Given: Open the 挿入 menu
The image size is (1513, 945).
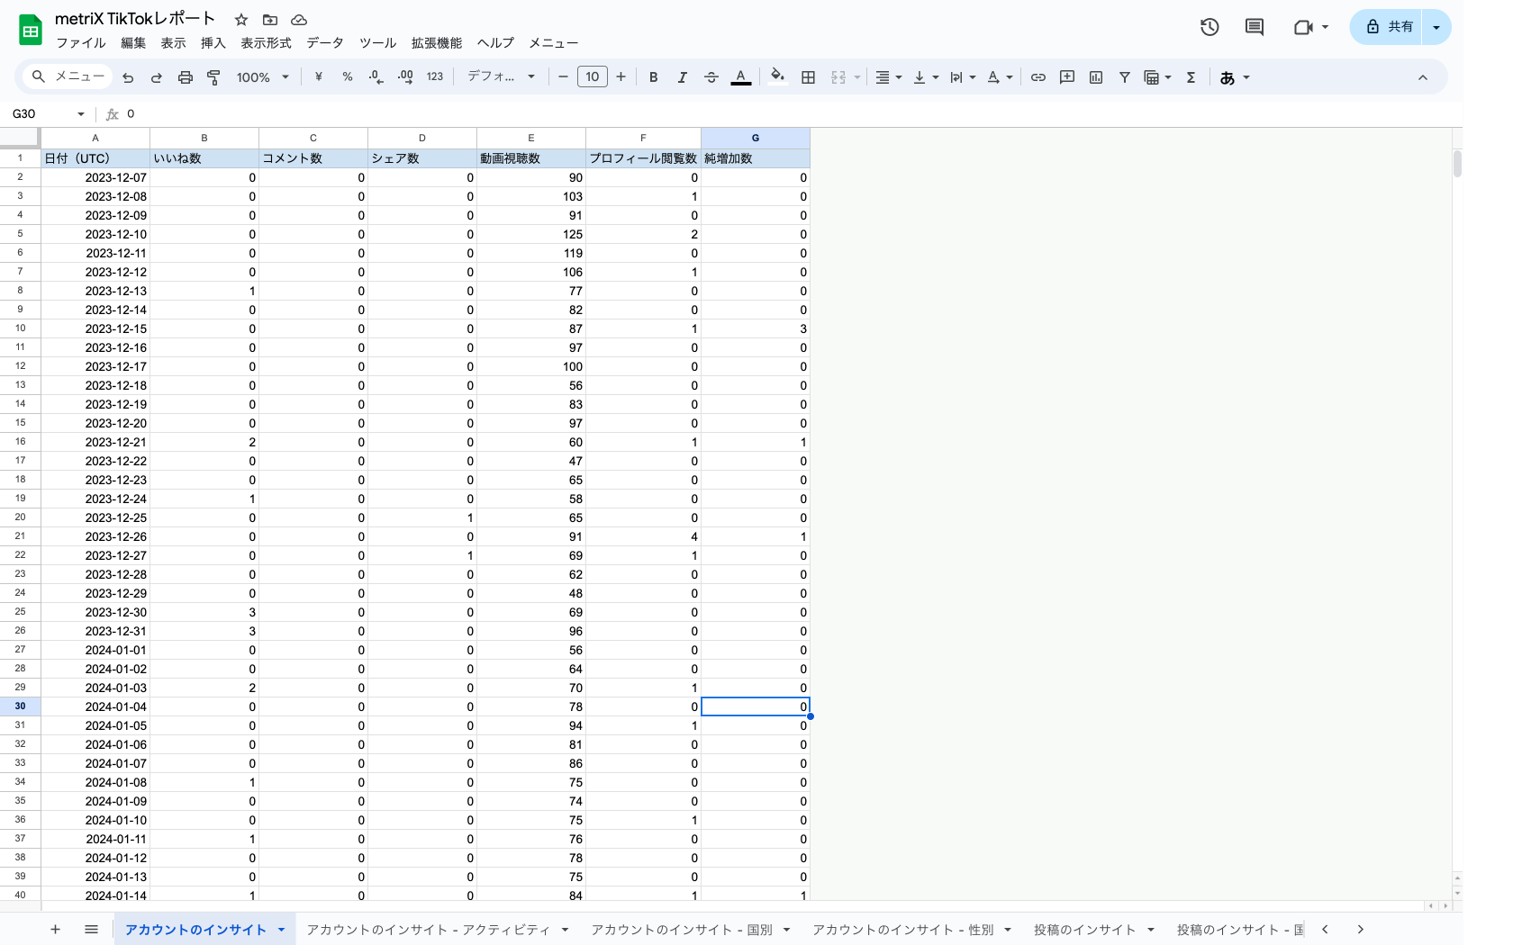Looking at the screenshot, I should click(213, 43).
